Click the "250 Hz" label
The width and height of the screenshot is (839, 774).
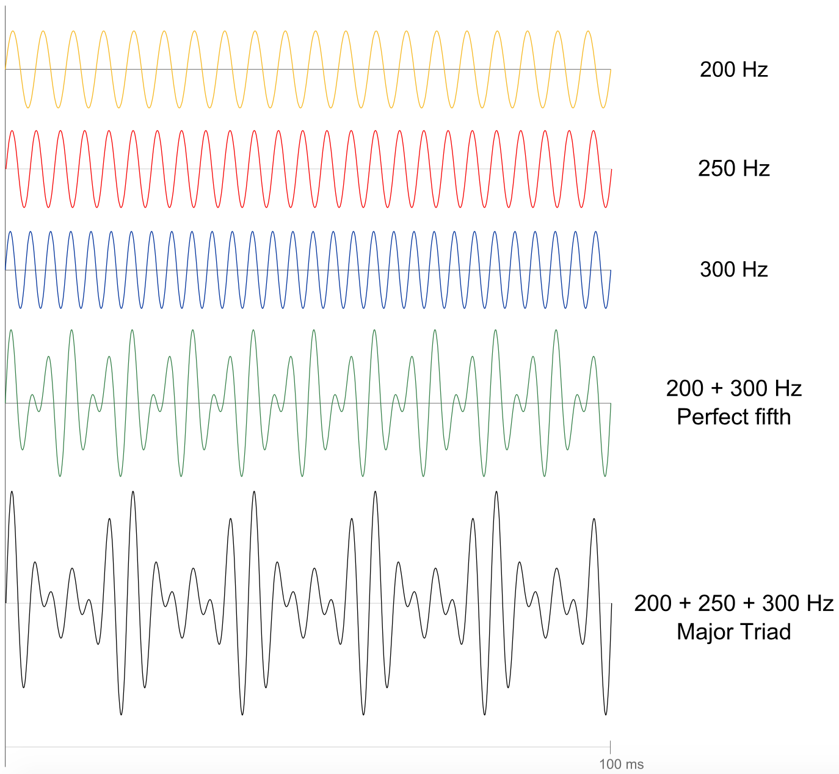(x=733, y=168)
